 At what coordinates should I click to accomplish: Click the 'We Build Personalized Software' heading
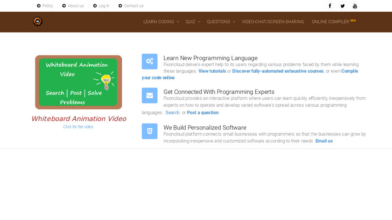tap(205, 127)
